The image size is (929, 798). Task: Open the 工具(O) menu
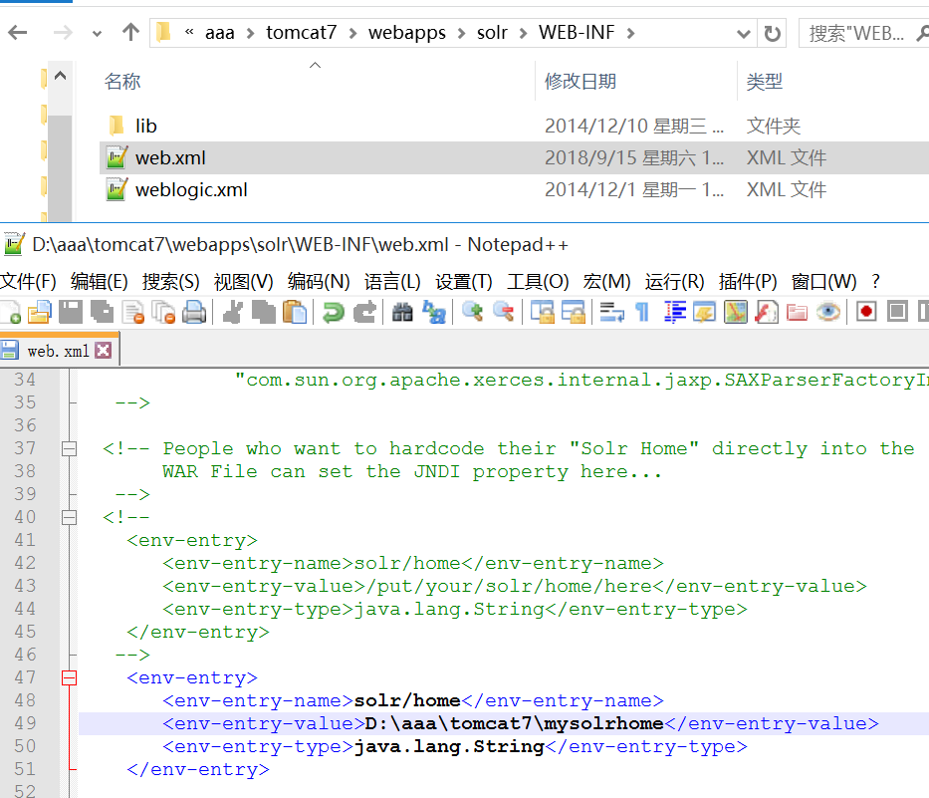[x=538, y=281]
